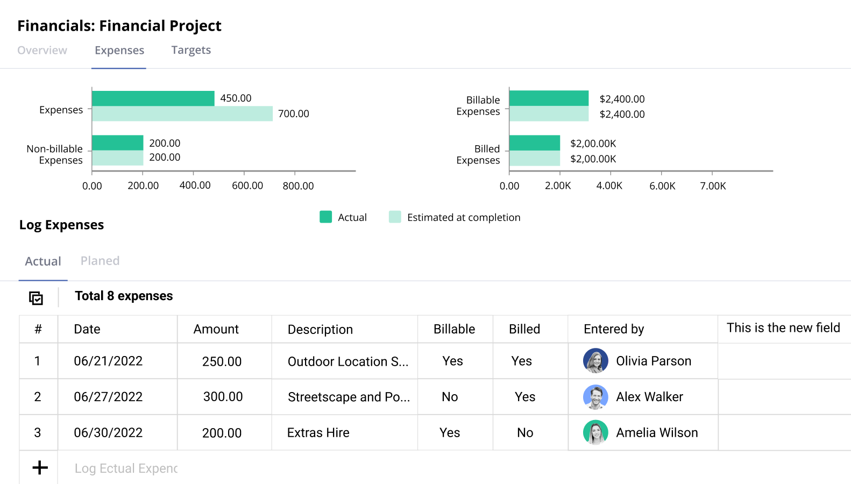Image resolution: width=851 pixels, height=484 pixels.
Task: Click the Extras Hire description cell
Action: (x=318, y=433)
